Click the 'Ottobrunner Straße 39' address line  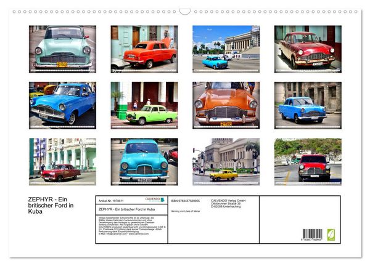tap(226, 203)
